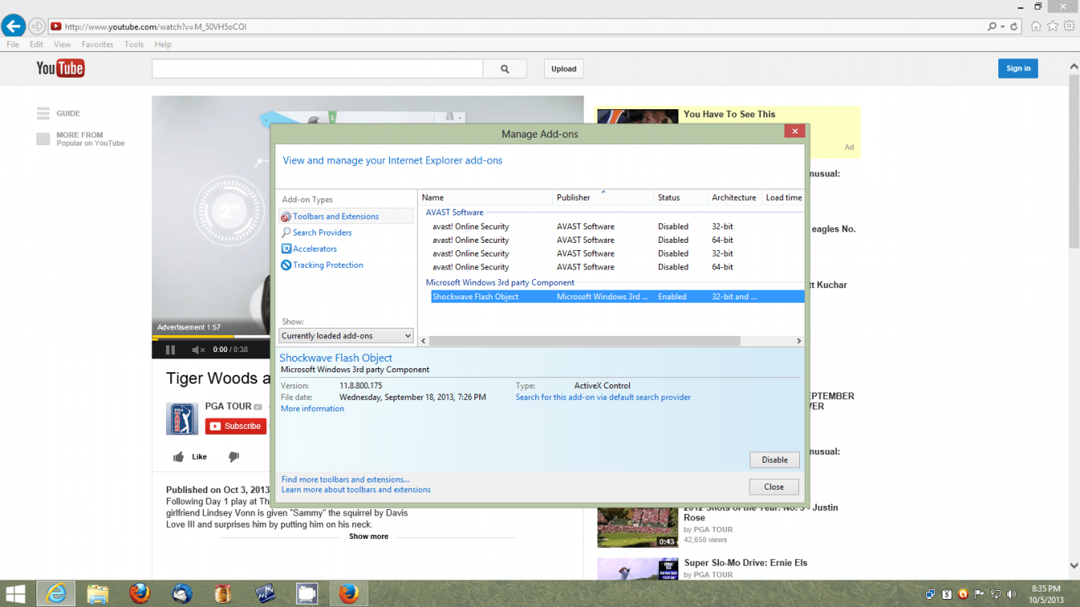Image resolution: width=1080 pixels, height=607 pixels.
Task: Click Learn more about toolbars and extensions
Action: (356, 490)
